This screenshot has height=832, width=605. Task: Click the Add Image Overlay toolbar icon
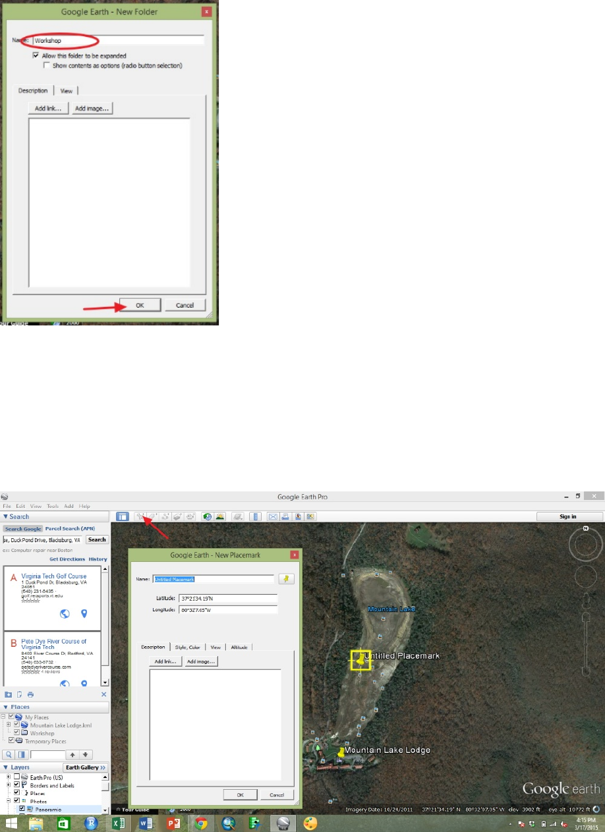(177, 516)
